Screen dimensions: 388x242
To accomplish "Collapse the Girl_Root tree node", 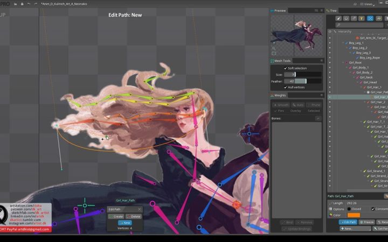I will point(343,62).
